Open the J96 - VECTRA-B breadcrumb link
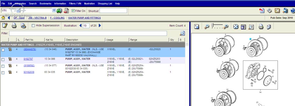 37,18
